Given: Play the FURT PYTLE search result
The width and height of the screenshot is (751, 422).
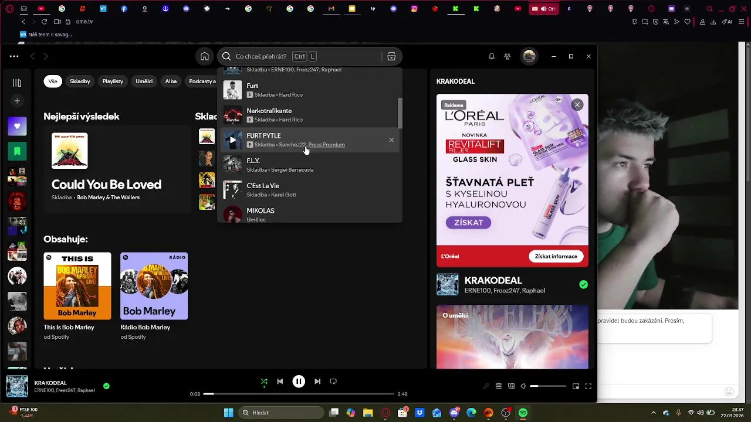Looking at the screenshot, I should (x=233, y=140).
